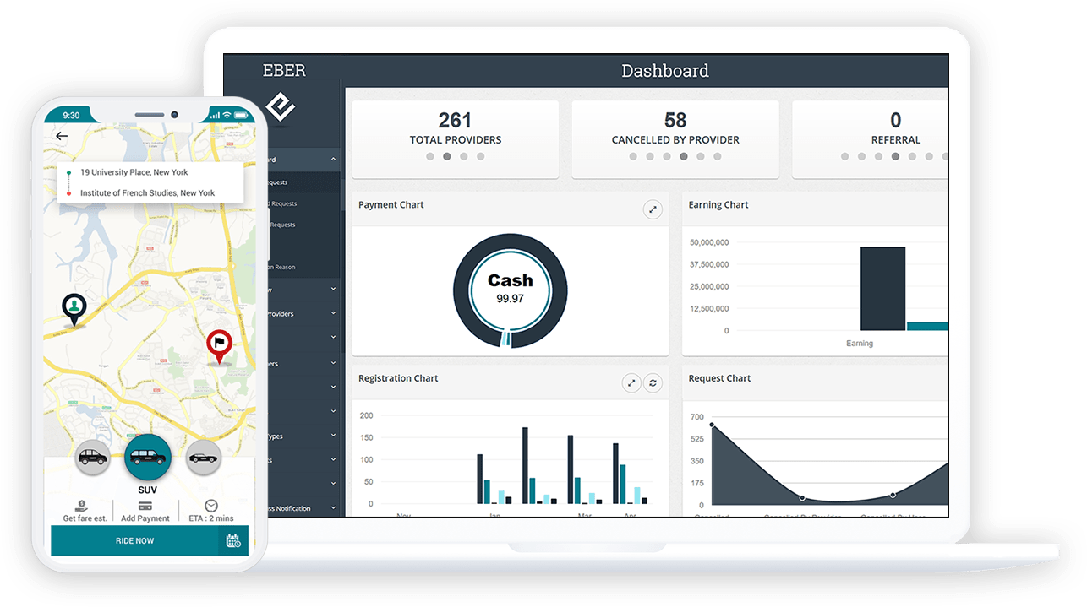Select pickup address 19 University Place, New York
The width and height of the screenshot is (1087, 607).
[x=134, y=172]
